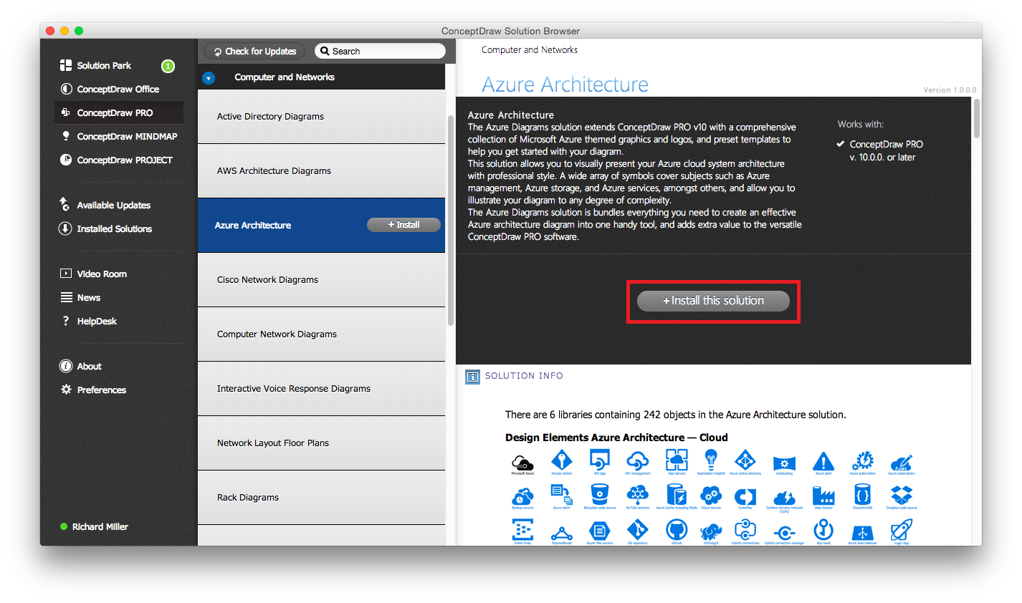The height and width of the screenshot is (603, 1022).
Task: Click the BizTalk services icon
Action: 638,496
